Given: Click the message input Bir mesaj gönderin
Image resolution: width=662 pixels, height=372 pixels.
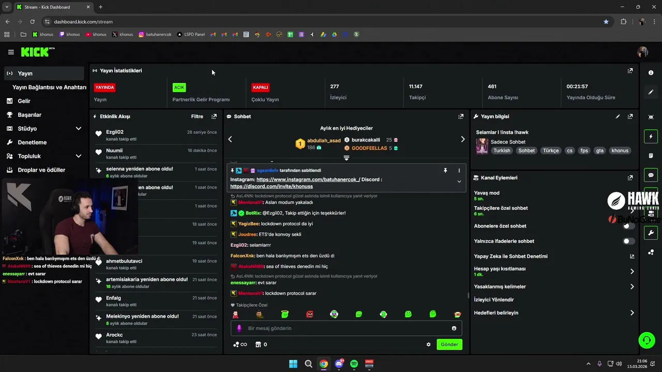Looking at the screenshot, I should [x=346, y=328].
